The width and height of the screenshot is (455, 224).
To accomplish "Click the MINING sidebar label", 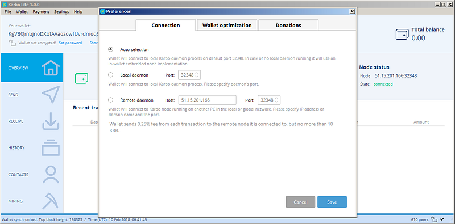I will click(15, 201).
